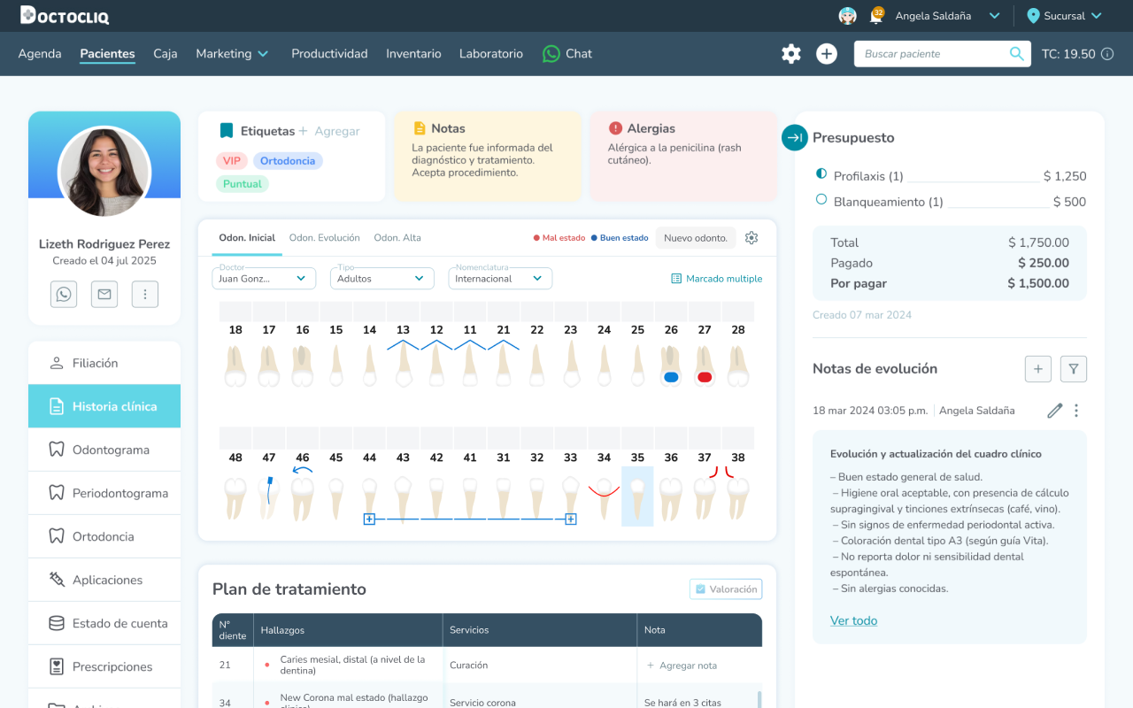Select the Blanqueamiento budget radio
Image resolution: width=1133 pixels, height=708 pixels.
coord(821,200)
